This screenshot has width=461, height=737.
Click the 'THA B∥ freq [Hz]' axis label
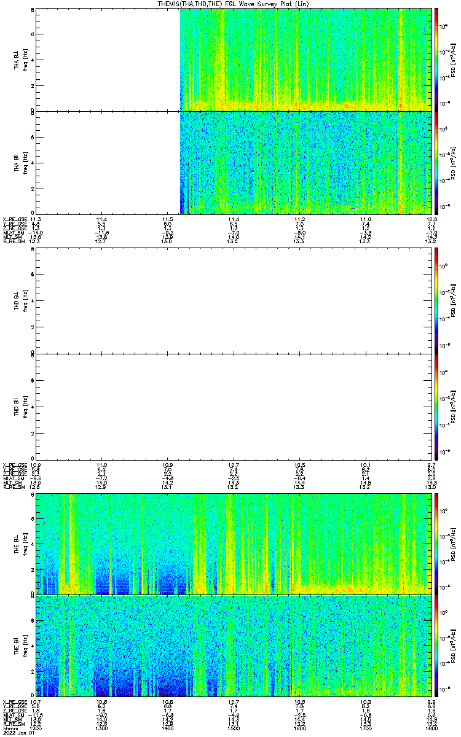click(x=20, y=163)
